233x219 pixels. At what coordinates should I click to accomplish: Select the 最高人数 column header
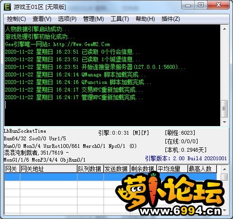(202, 169)
